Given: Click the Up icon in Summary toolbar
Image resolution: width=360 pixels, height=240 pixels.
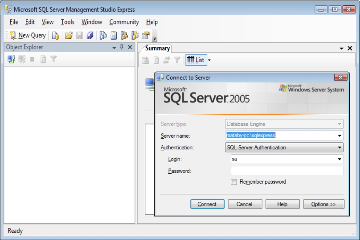Looking at the screenshot, I should pos(145,60).
